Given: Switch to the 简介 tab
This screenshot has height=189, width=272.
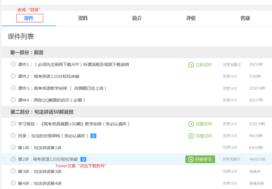Looking at the screenshot, I should click(137, 18).
